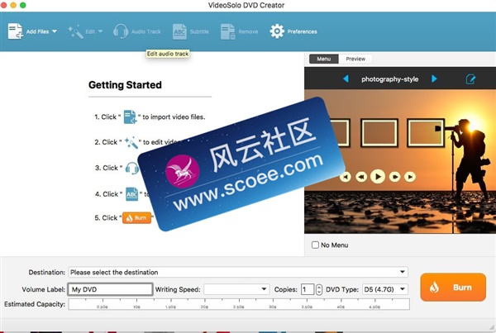This screenshot has height=333, width=496.
Task: Click the Audio Track toolbar label
Action: click(x=145, y=31)
